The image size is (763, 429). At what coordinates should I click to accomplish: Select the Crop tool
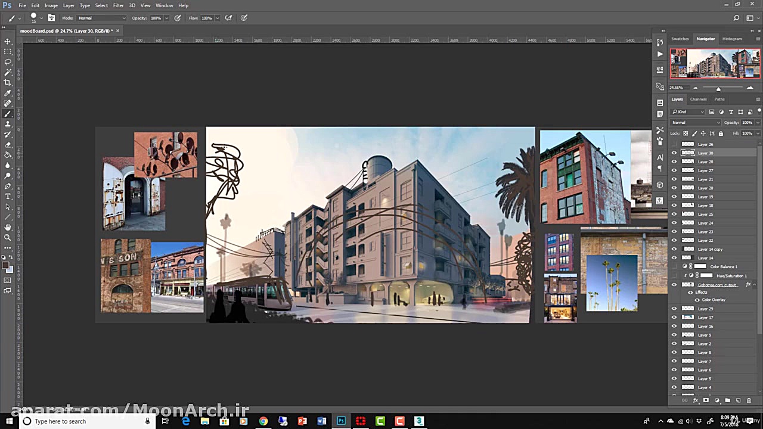coord(8,83)
